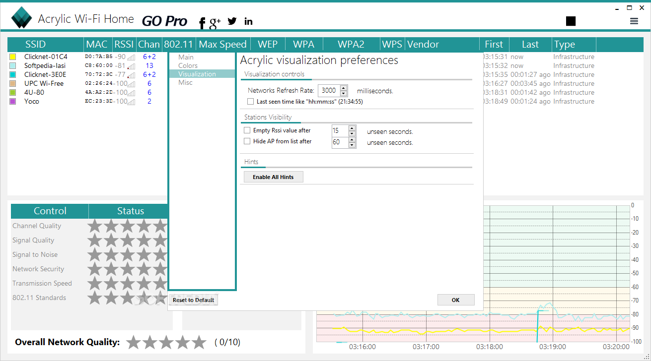This screenshot has width=651, height=361.
Task: Decrease the Networks Refresh Rate value
Action: pos(344,93)
